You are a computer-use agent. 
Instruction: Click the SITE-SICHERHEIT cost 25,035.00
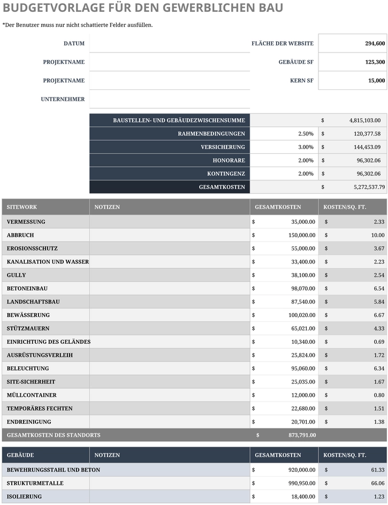[284, 382]
